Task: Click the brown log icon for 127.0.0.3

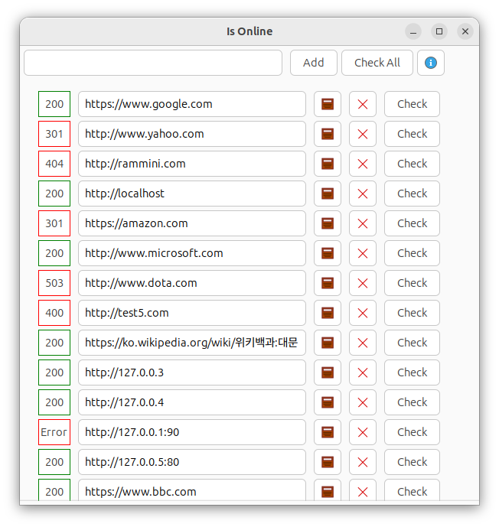Action: tap(327, 372)
